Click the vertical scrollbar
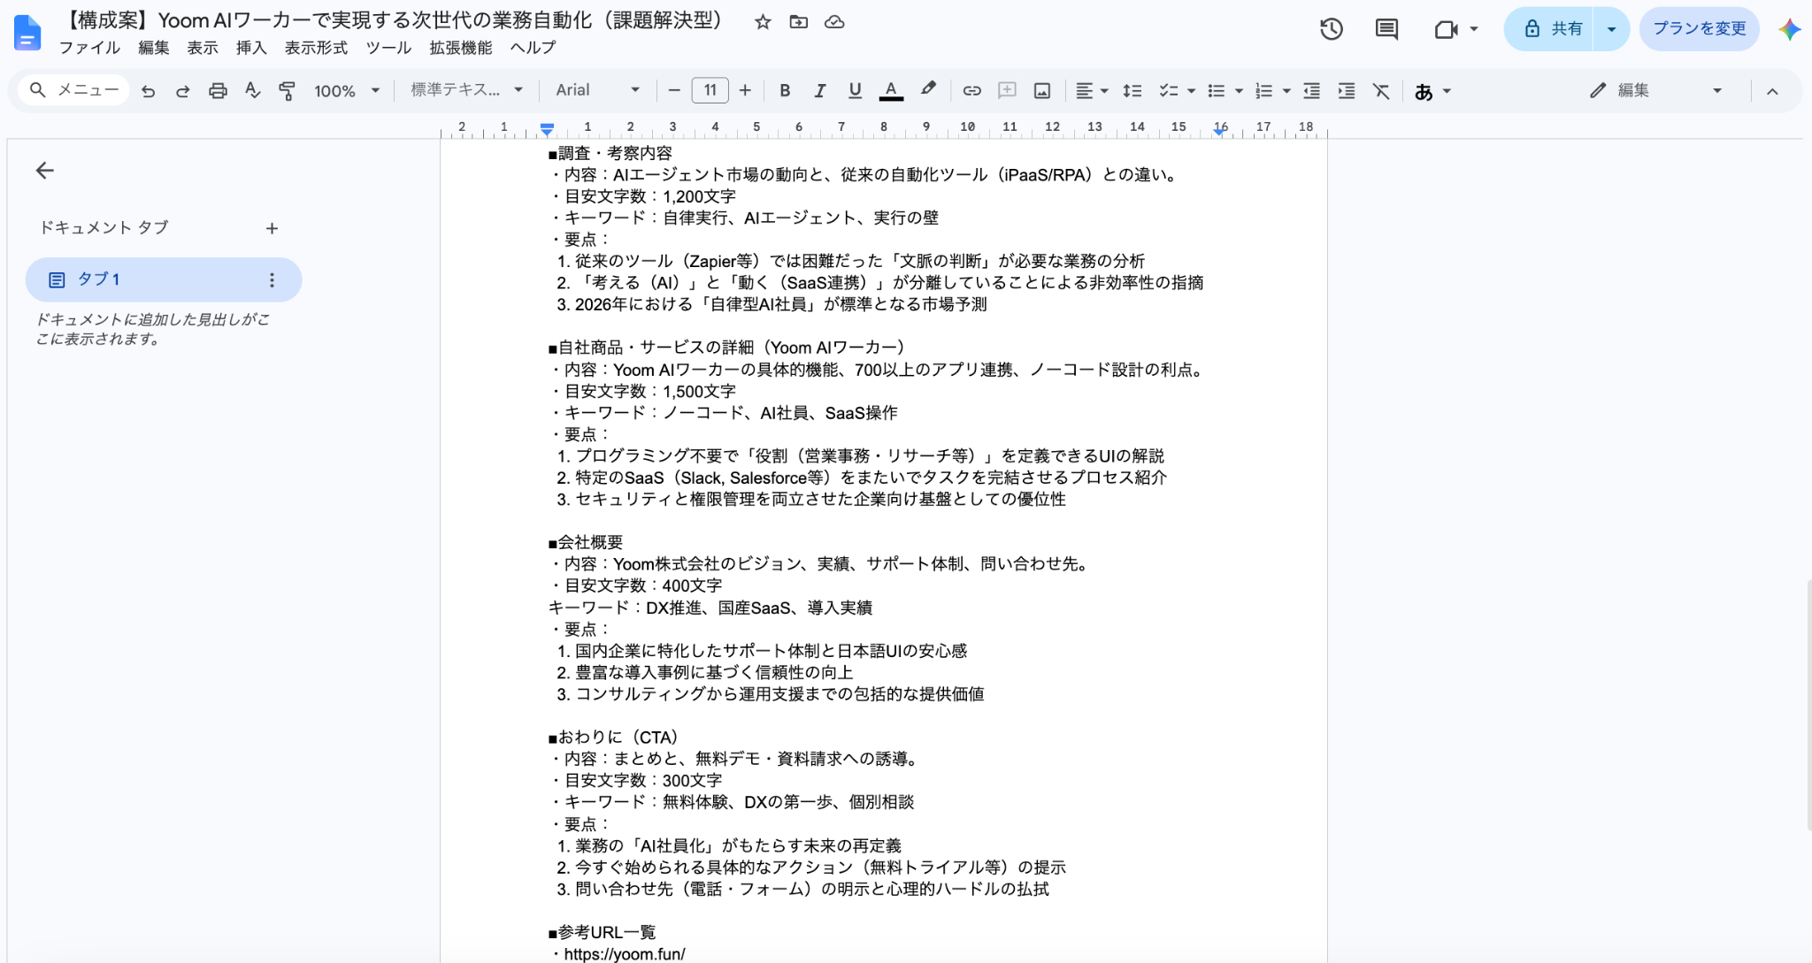Image resolution: width=1812 pixels, height=963 pixels. pos(1808,704)
